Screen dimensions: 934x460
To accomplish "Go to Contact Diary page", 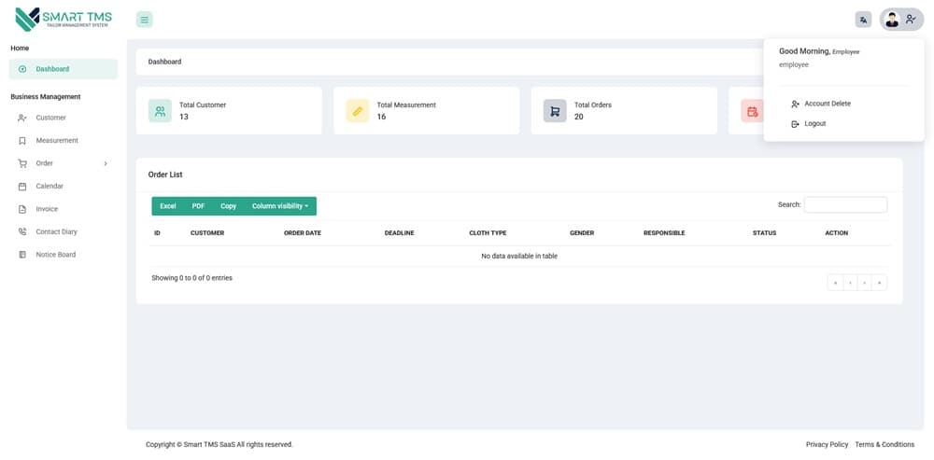I will [x=56, y=231].
